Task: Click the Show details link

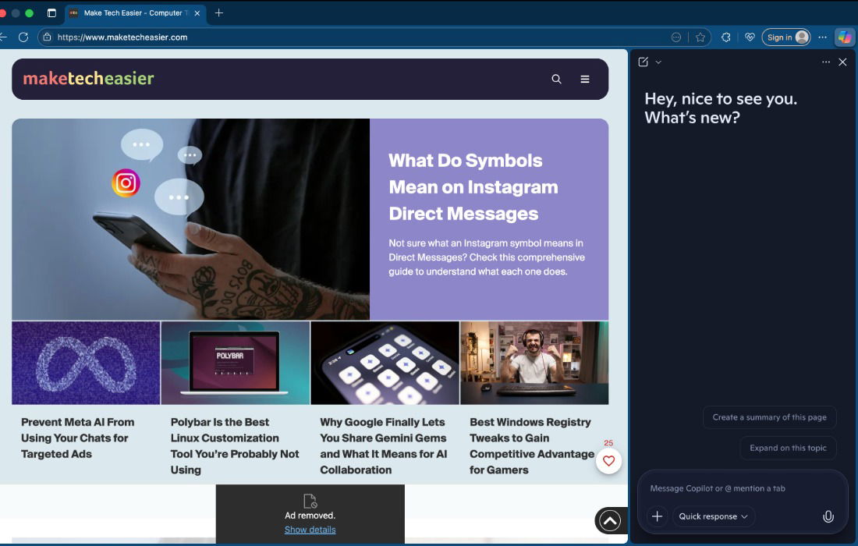Action: click(310, 530)
